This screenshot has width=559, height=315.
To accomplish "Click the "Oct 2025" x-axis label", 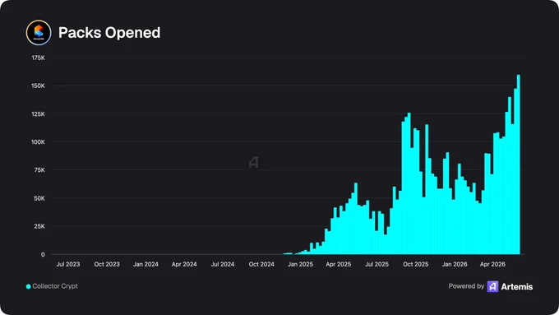I will (x=416, y=264).
